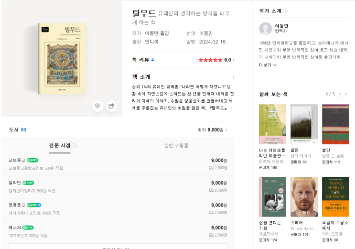This screenshot has height=249, width=355.
Task: Click publisher link 인디북
Action: (151, 42)
